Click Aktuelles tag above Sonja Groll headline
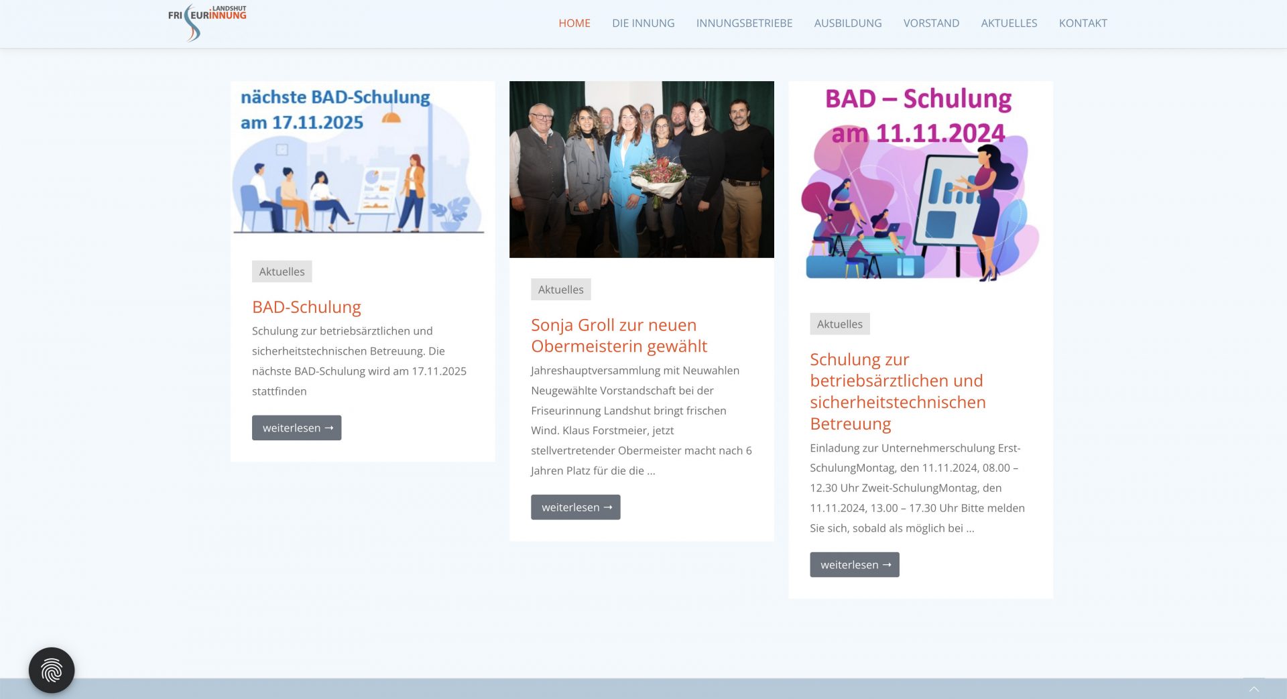The width and height of the screenshot is (1287, 699). pyautogui.click(x=560, y=290)
